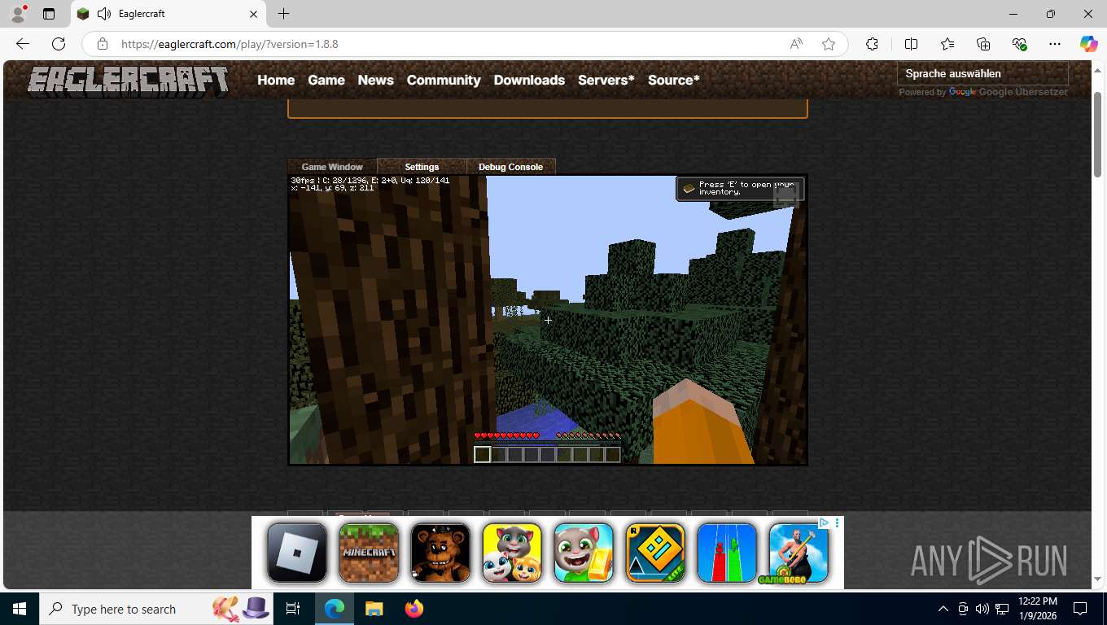Screen dimensions: 1107x625
Task: Go to the Game page link
Action: [326, 80]
